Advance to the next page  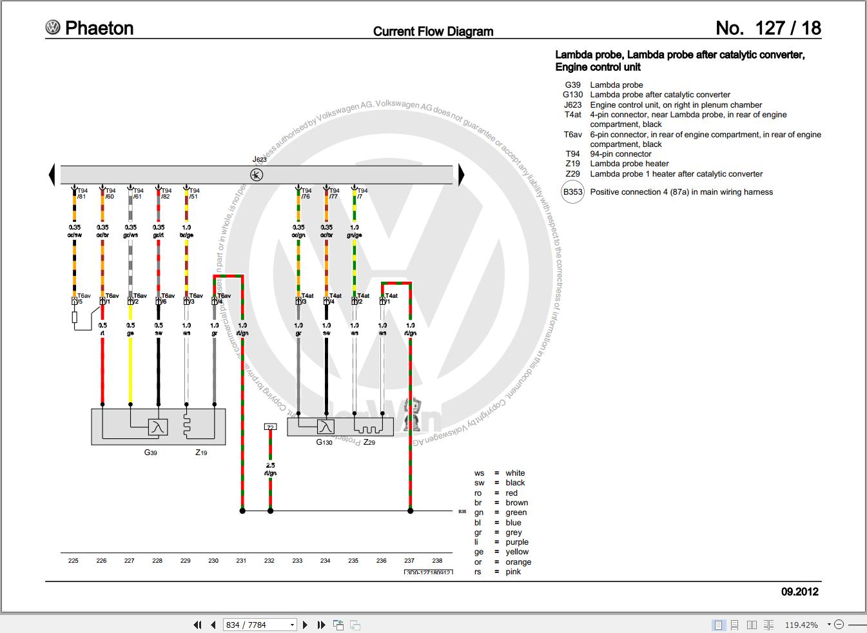[305, 625]
